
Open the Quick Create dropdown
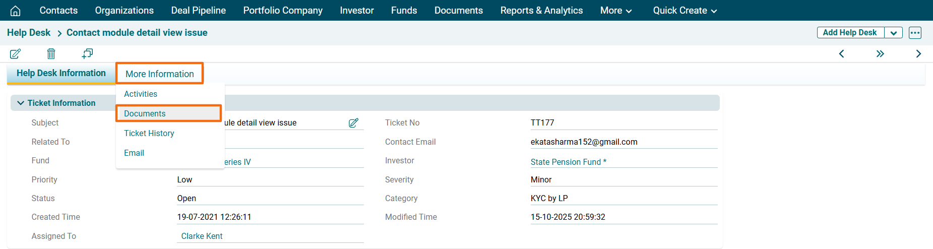coord(685,11)
